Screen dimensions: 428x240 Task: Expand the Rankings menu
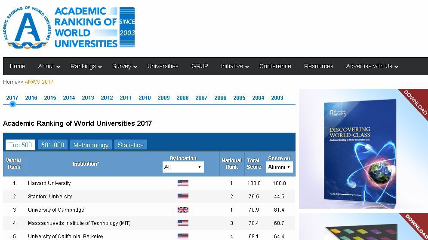pyautogui.click(x=86, y=66)
